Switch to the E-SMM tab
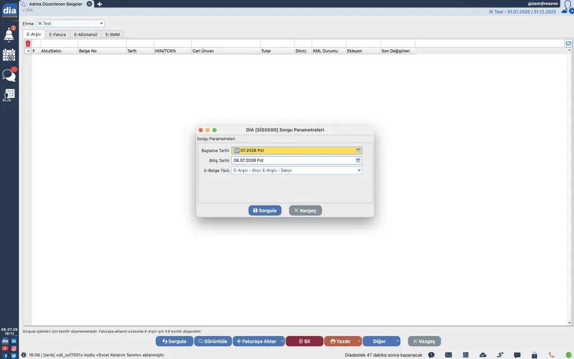574x359 pixels. 113,34
